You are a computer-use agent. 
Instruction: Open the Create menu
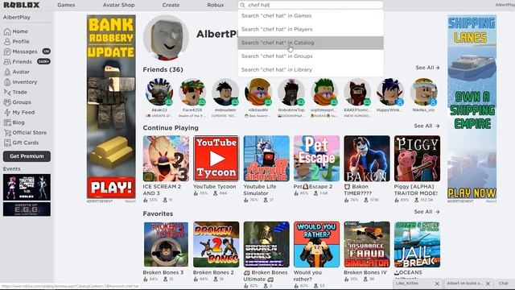click(x=171, y=5)
